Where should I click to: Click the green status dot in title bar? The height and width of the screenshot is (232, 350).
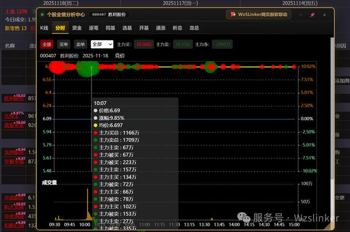point(42,15)
